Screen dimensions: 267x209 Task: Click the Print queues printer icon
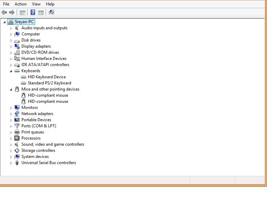(x=17, y=132)
